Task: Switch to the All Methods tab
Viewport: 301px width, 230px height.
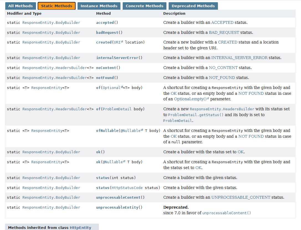Action: [x=20, y=6]
